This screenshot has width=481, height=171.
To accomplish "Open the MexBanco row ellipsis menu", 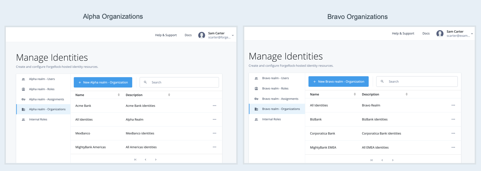I will tap(214, 133).
